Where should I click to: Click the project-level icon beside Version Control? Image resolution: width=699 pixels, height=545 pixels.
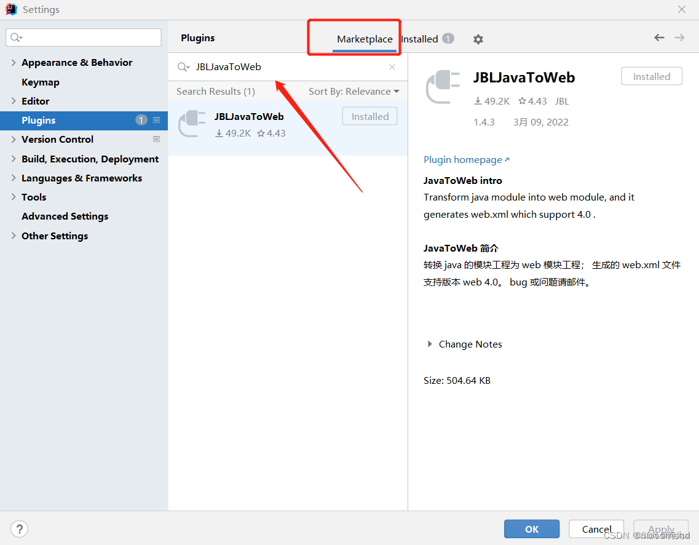pyautogui.click(x=157, y=139)
